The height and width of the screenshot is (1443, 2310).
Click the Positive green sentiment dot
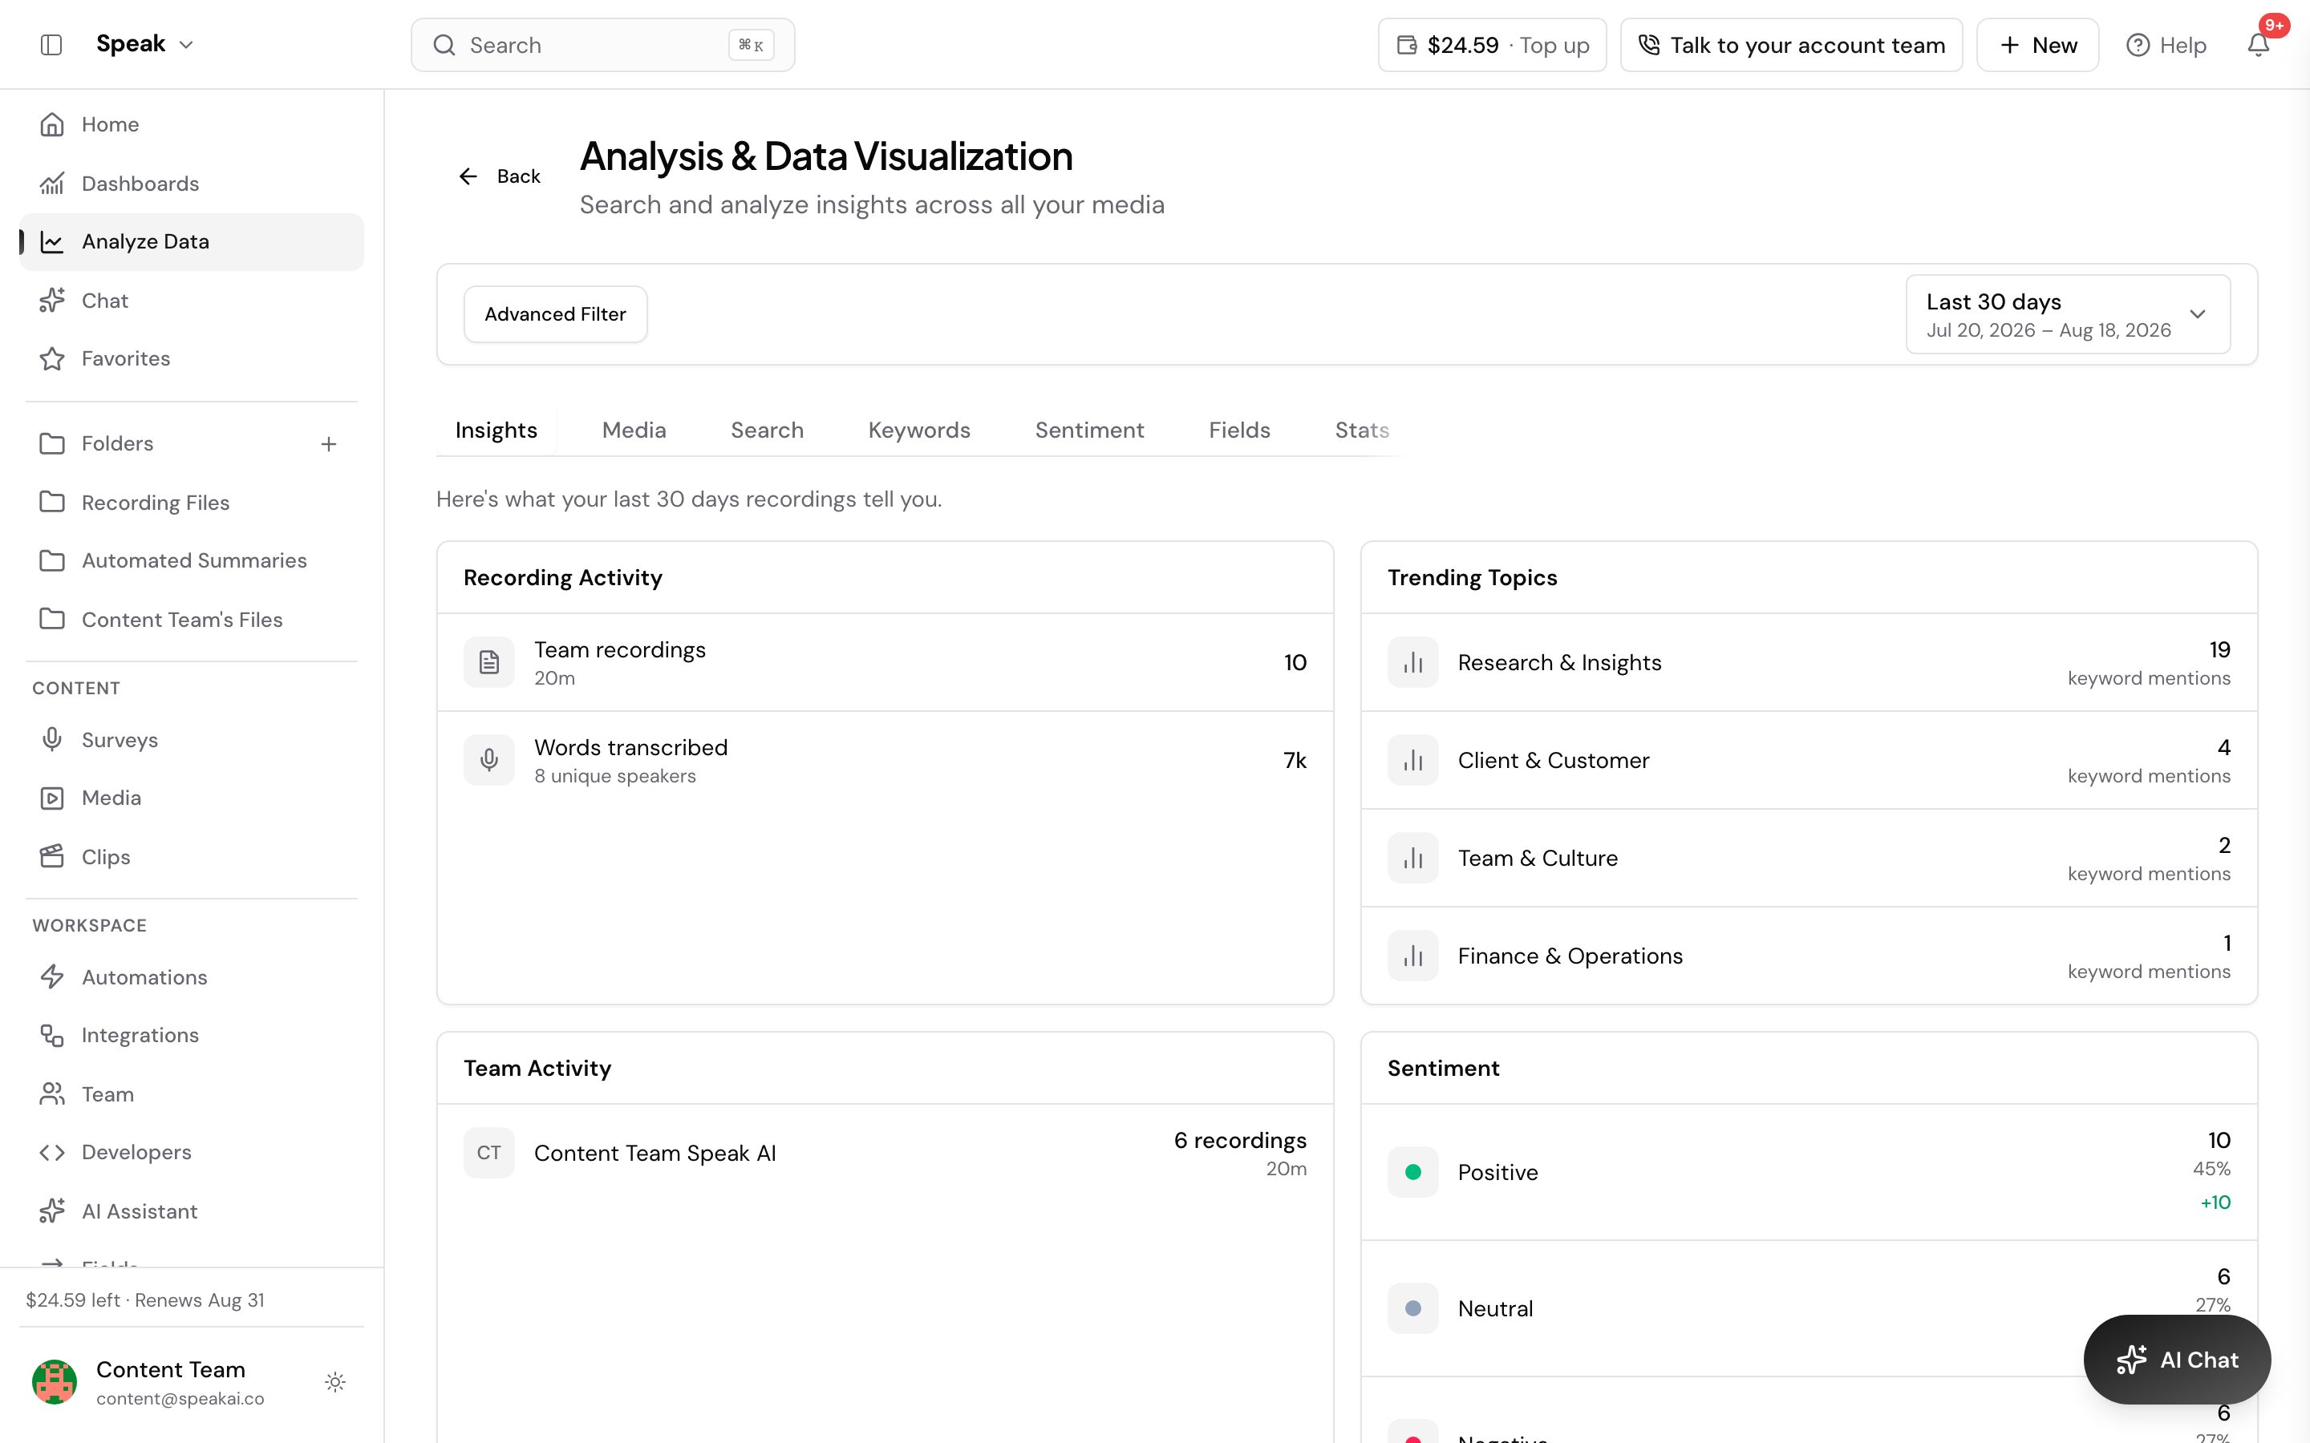(x=1412, y=1172)
